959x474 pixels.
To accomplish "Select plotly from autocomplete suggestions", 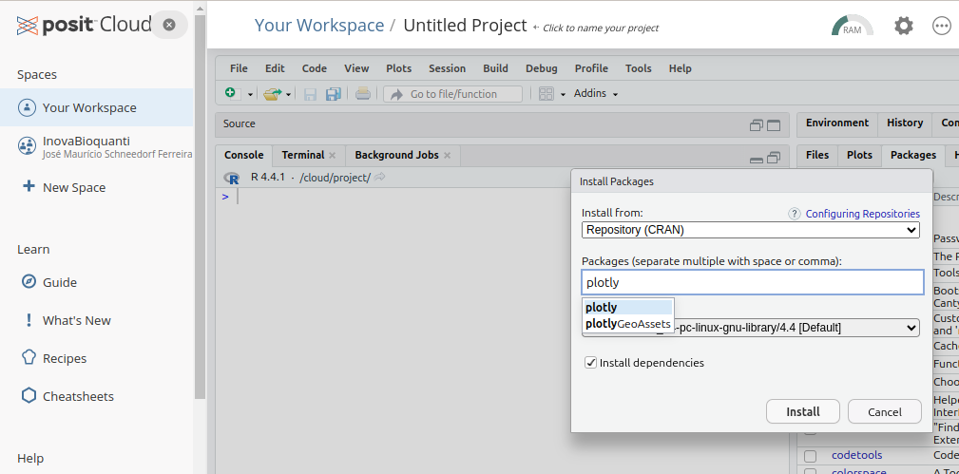I will (627, 307).
